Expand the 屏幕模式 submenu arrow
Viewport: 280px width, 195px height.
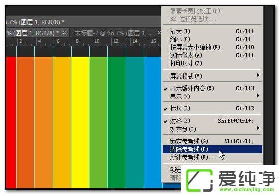(x=258, y=75)
